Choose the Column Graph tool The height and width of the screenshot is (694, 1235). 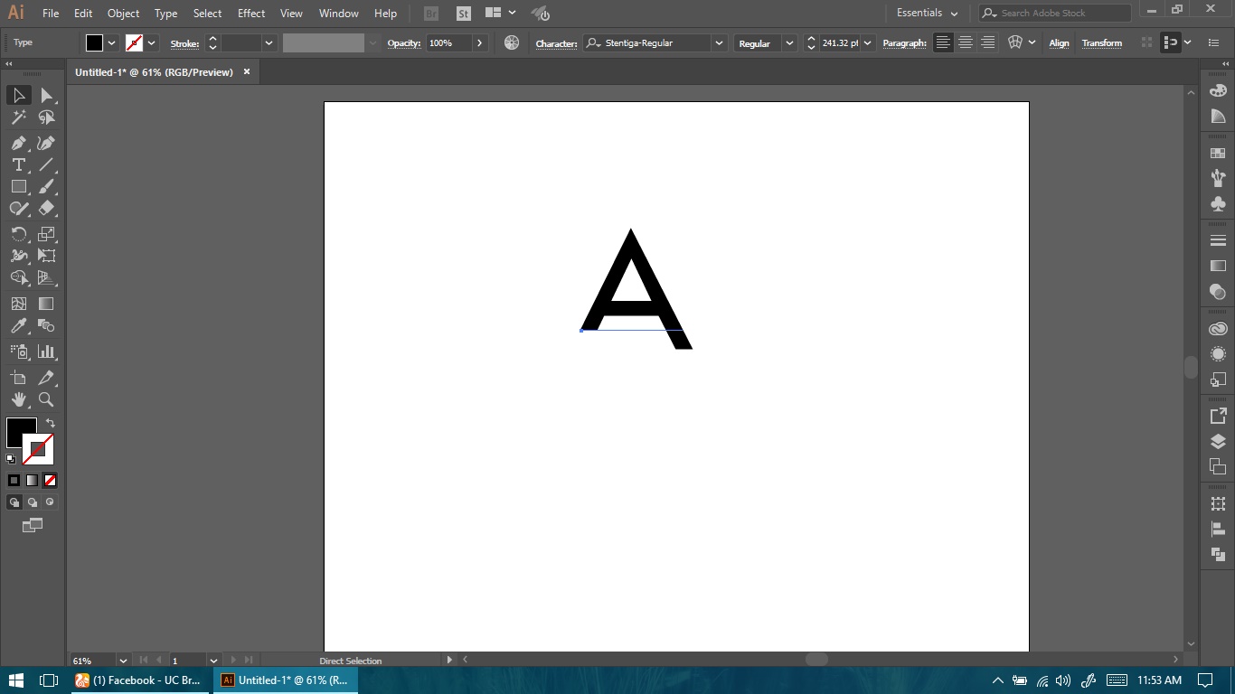pyautogui.click(x=46, y=352)
